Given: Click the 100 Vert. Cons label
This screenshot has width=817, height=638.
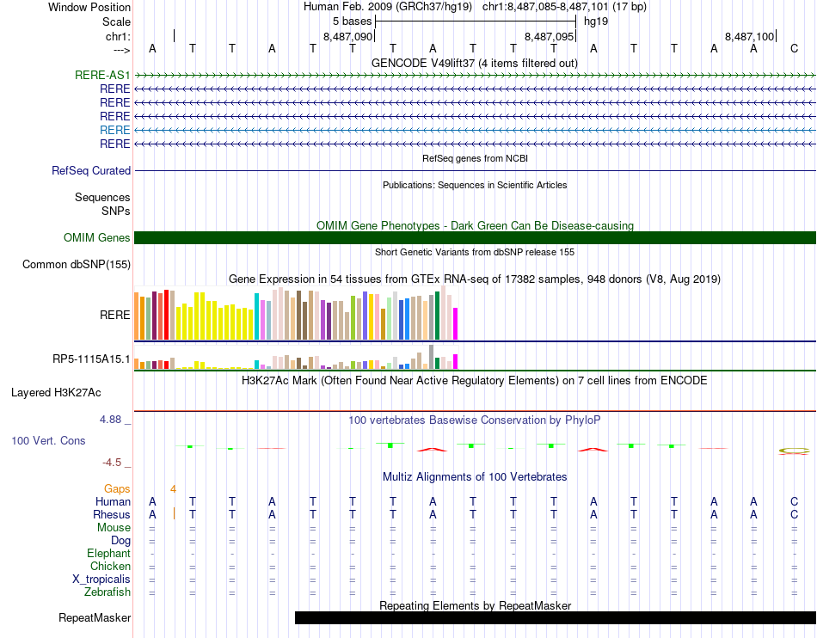Looking at the screenshot, I should pyautogui.click(x=48, y=440).
